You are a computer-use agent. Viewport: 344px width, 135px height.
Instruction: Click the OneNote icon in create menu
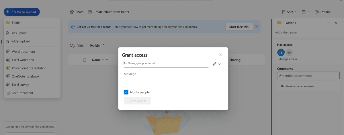pos(8,76)
